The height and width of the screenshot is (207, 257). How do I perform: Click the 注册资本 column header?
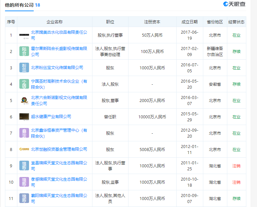click(x=152, y=22)
